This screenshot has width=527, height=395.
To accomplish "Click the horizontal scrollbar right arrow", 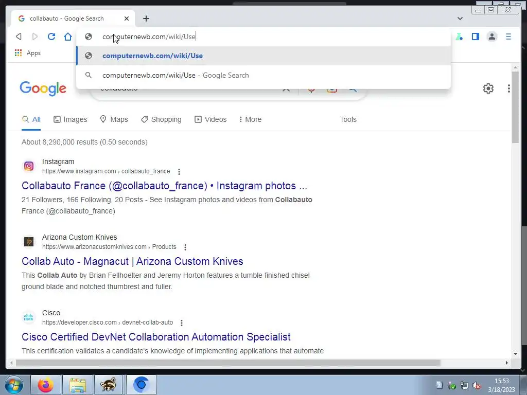I will coord(507,363).
